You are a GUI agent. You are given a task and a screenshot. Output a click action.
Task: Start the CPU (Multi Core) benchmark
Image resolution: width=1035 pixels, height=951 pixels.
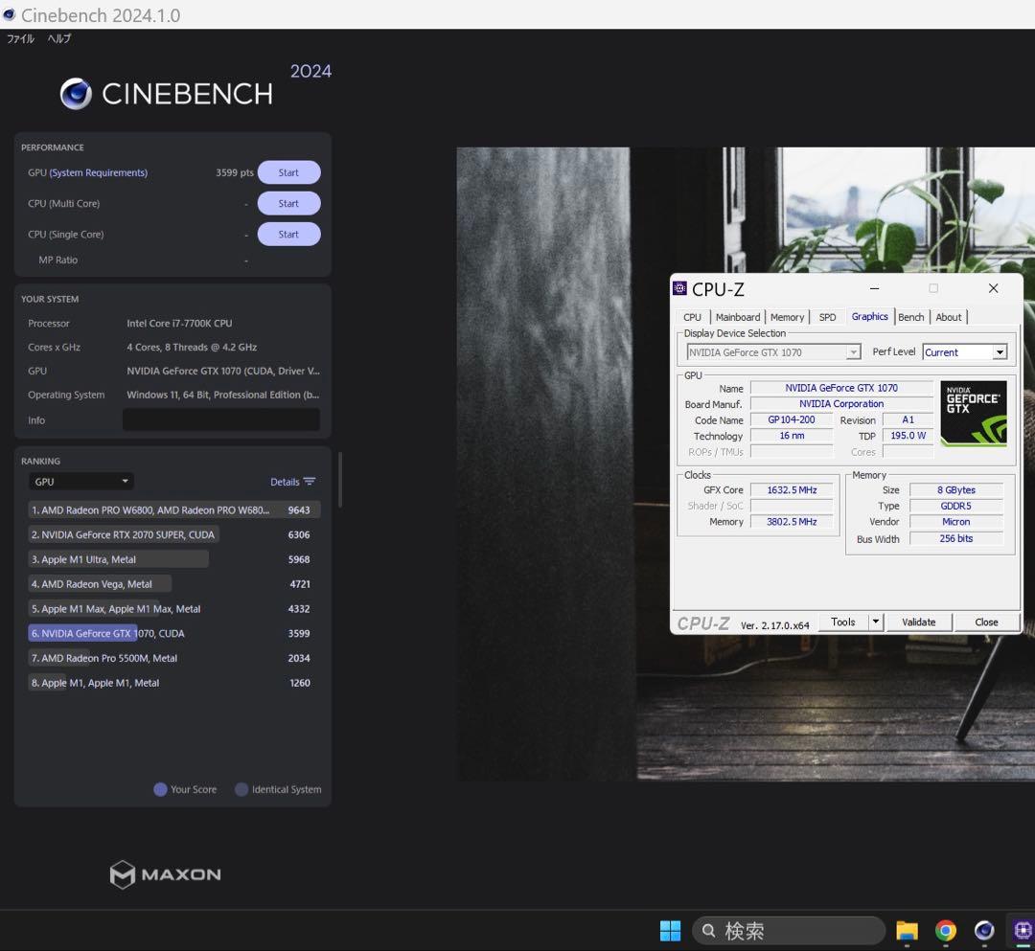tap(288, 204)
